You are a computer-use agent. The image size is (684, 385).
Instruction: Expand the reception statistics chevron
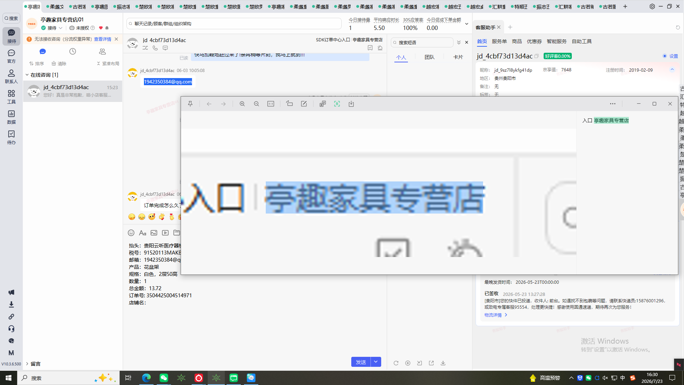(x=467, y=24)
